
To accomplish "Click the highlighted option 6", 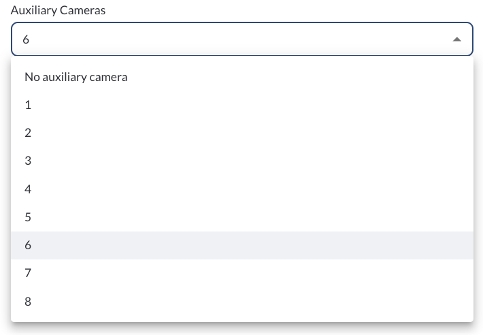I will tap(242, 245).
